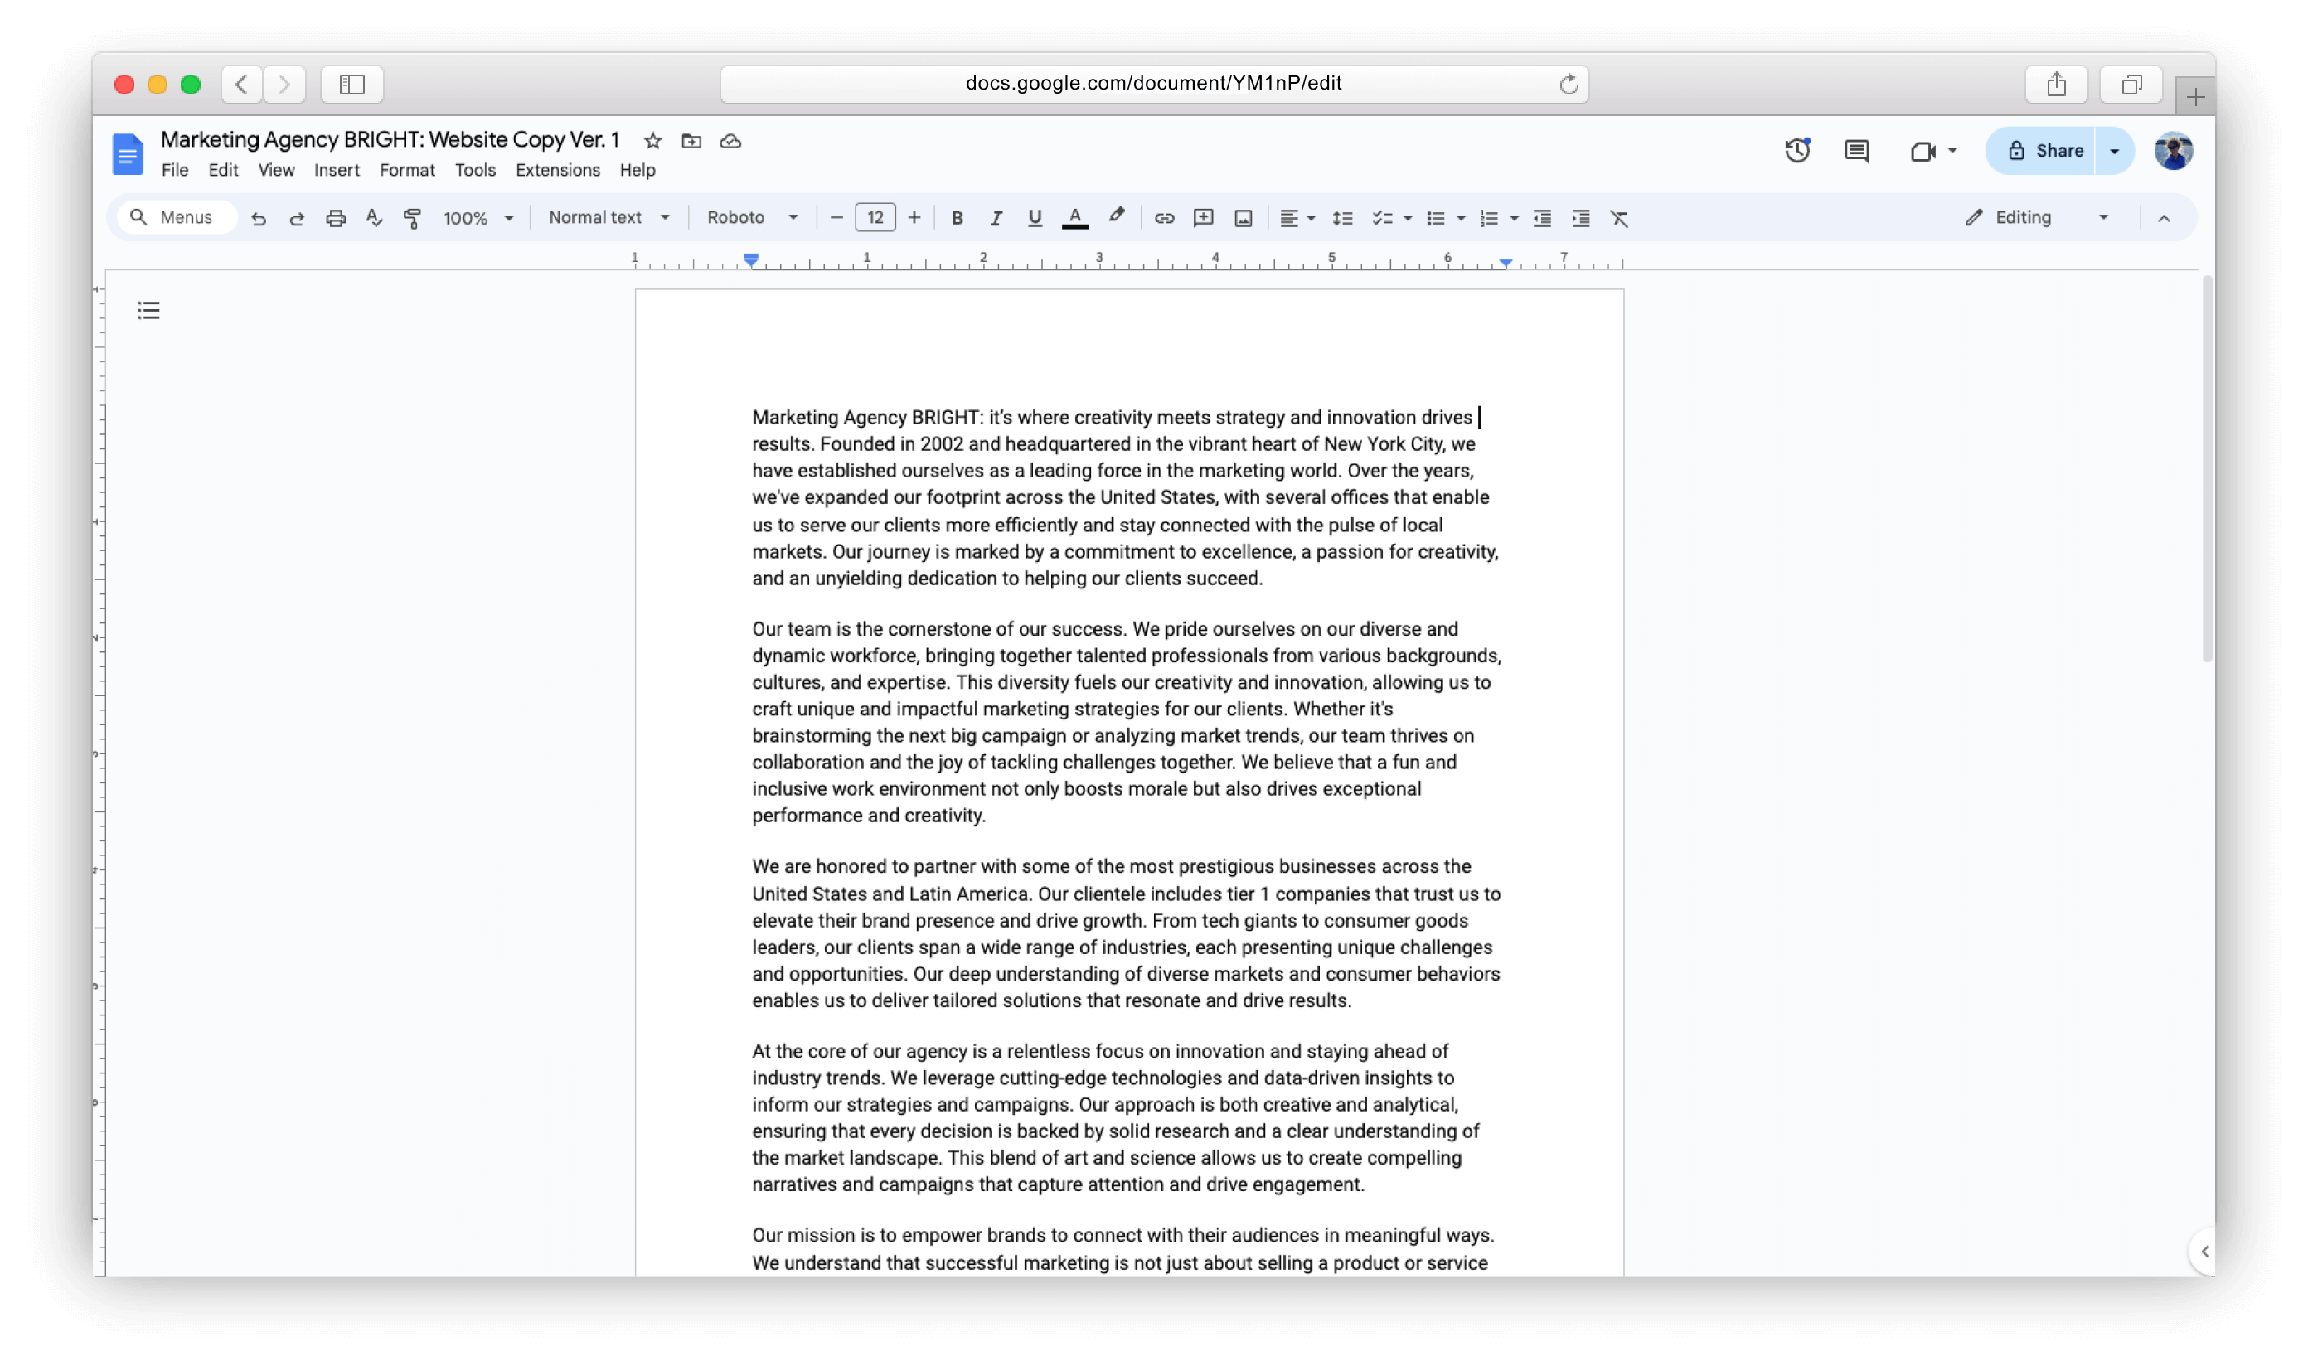
Task: Open version history
Action: click(1797, 150)
